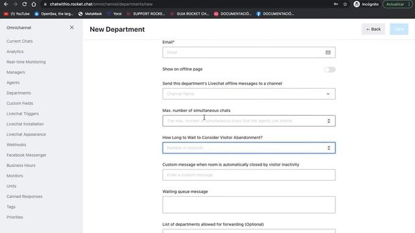Open DOCUMENTACIÓ... bookmark with pink icon
This screenshot has height=233, width=415.
[233, 14]
